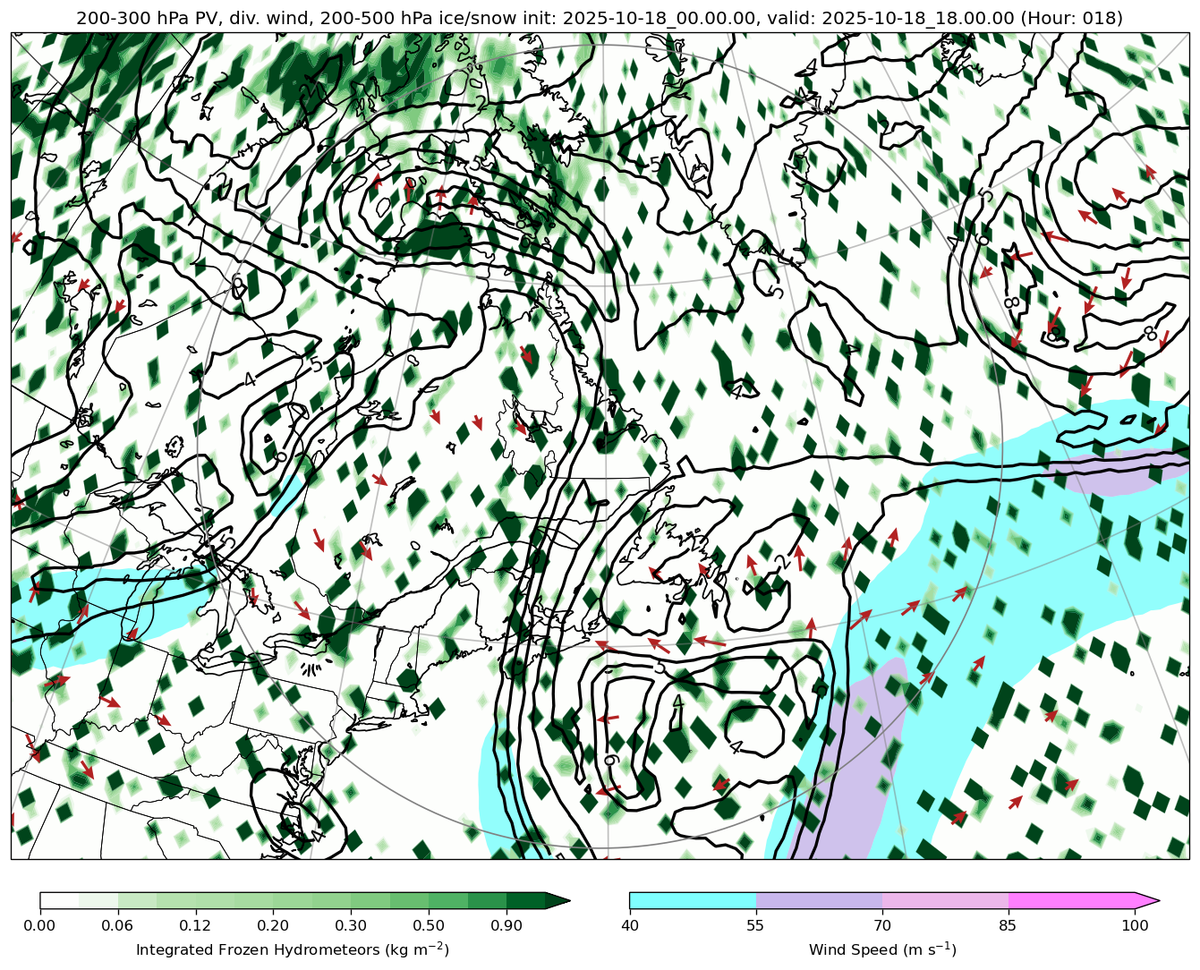
Task: Select the lavender 55–70 wind speed swatch
Action: click(x=819, y=900)
